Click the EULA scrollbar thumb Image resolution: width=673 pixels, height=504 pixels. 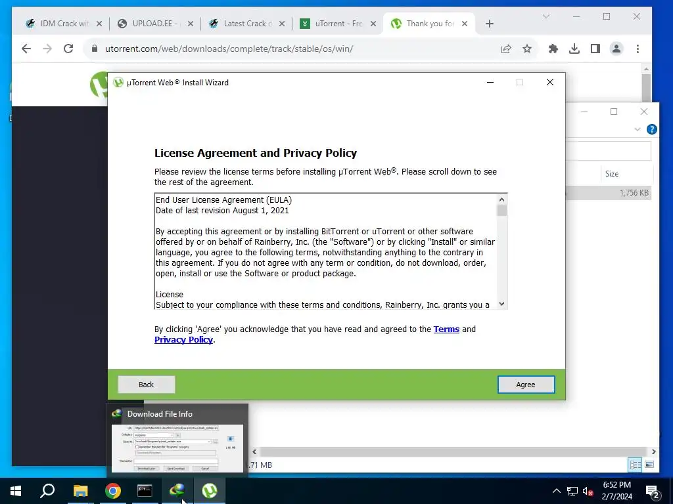[501, 211]
